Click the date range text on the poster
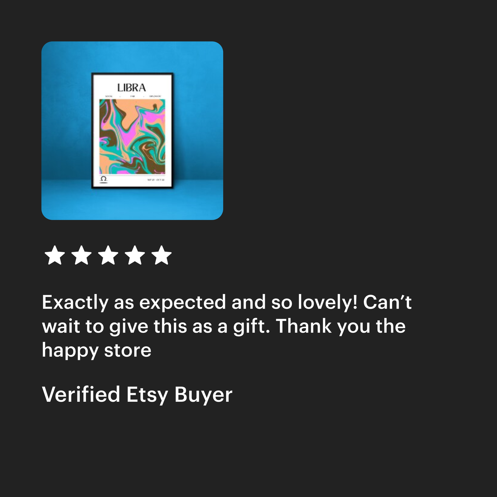Image resolution: width=497 pixels, height=497 pixels. pyautogui.click(x=156, y=180)
